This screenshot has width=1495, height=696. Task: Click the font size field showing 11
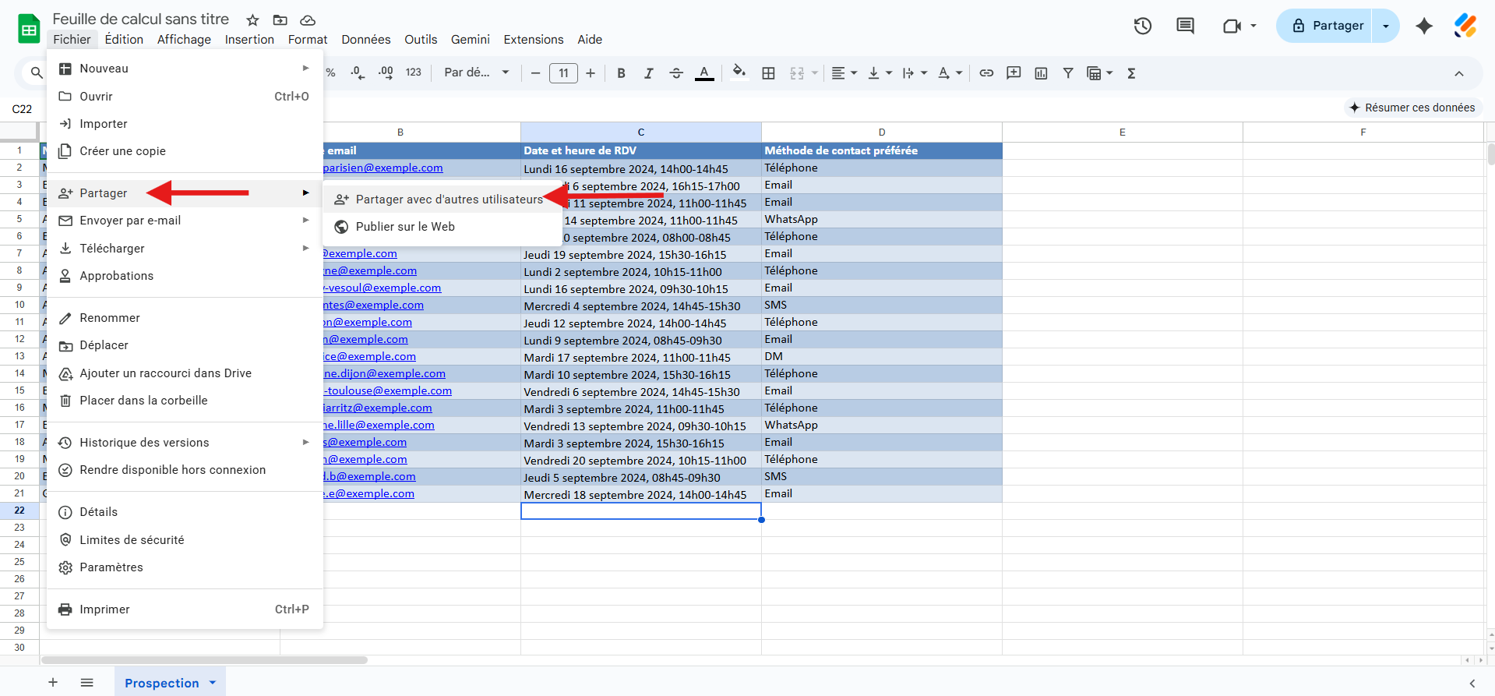tap(563, 73)
